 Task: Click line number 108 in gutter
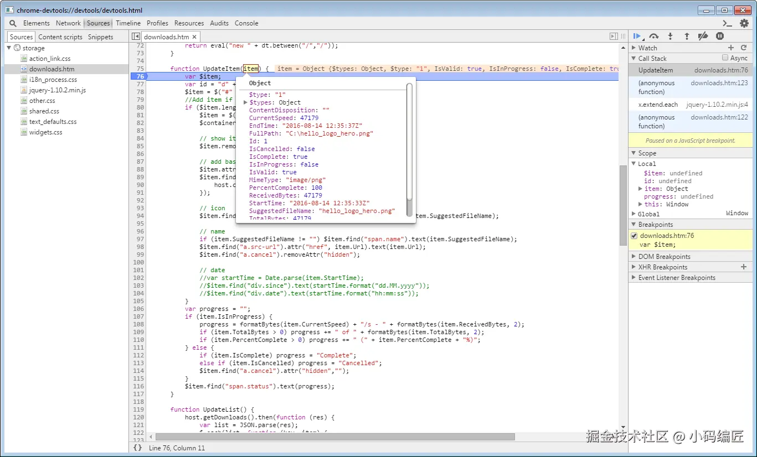pyautogui.click(x=138, y=324)
